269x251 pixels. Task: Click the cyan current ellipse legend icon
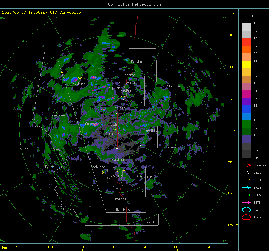click(246, 210)
